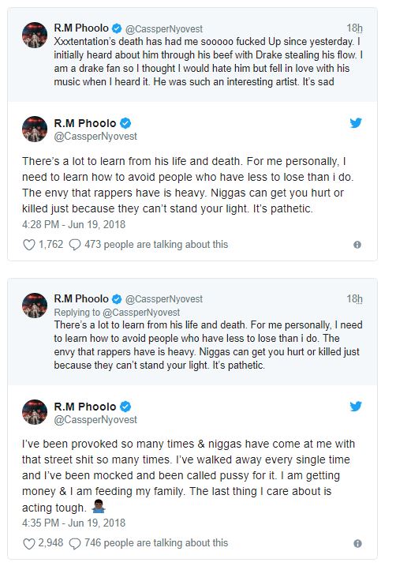Click the verified badge beside R.M Phoolo at 4:35 PM tweet
Viewport: 396px width, 570px height.
[x=125, y=407]
